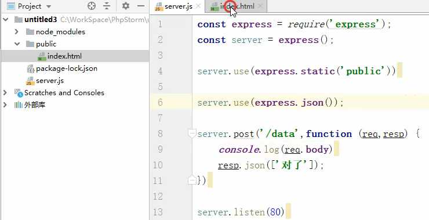Select the node_modules folder
The image size is (429, 220).
pos(60,32)
